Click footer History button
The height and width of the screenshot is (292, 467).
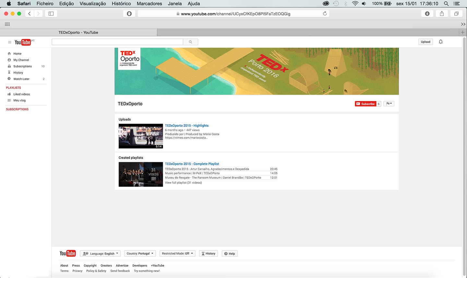coord(209,253)
